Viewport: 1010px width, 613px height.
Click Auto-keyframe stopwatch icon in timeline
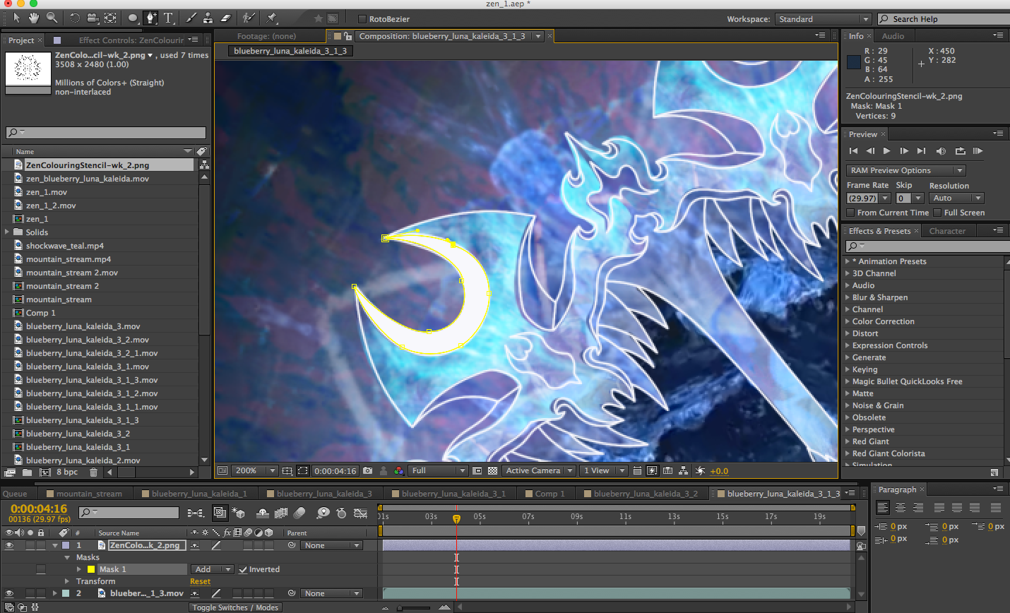[x=342, y=513]
